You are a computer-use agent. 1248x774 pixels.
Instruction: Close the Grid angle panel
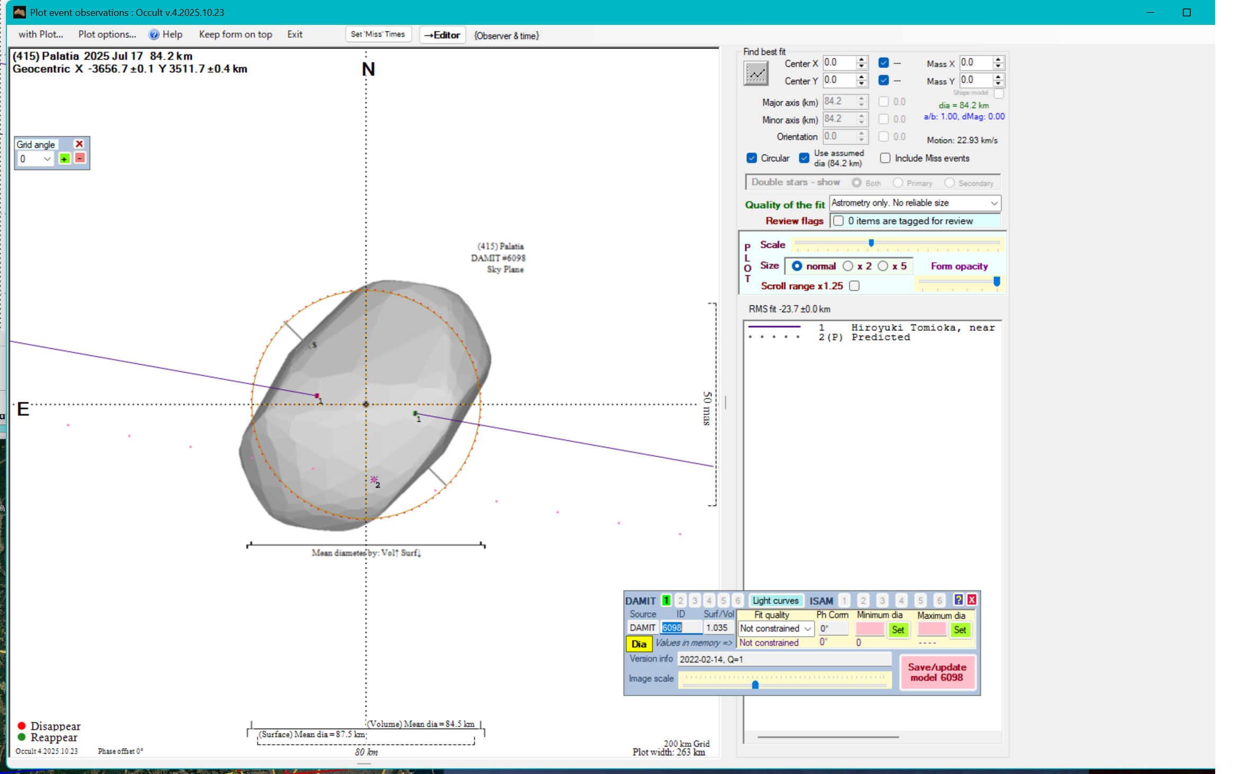79,144
